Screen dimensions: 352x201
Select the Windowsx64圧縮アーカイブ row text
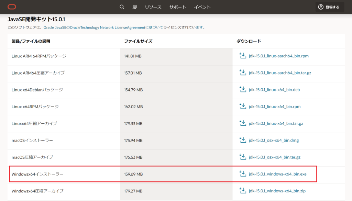pos(37,191)
